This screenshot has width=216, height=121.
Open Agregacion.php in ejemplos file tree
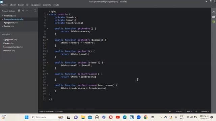10,40
